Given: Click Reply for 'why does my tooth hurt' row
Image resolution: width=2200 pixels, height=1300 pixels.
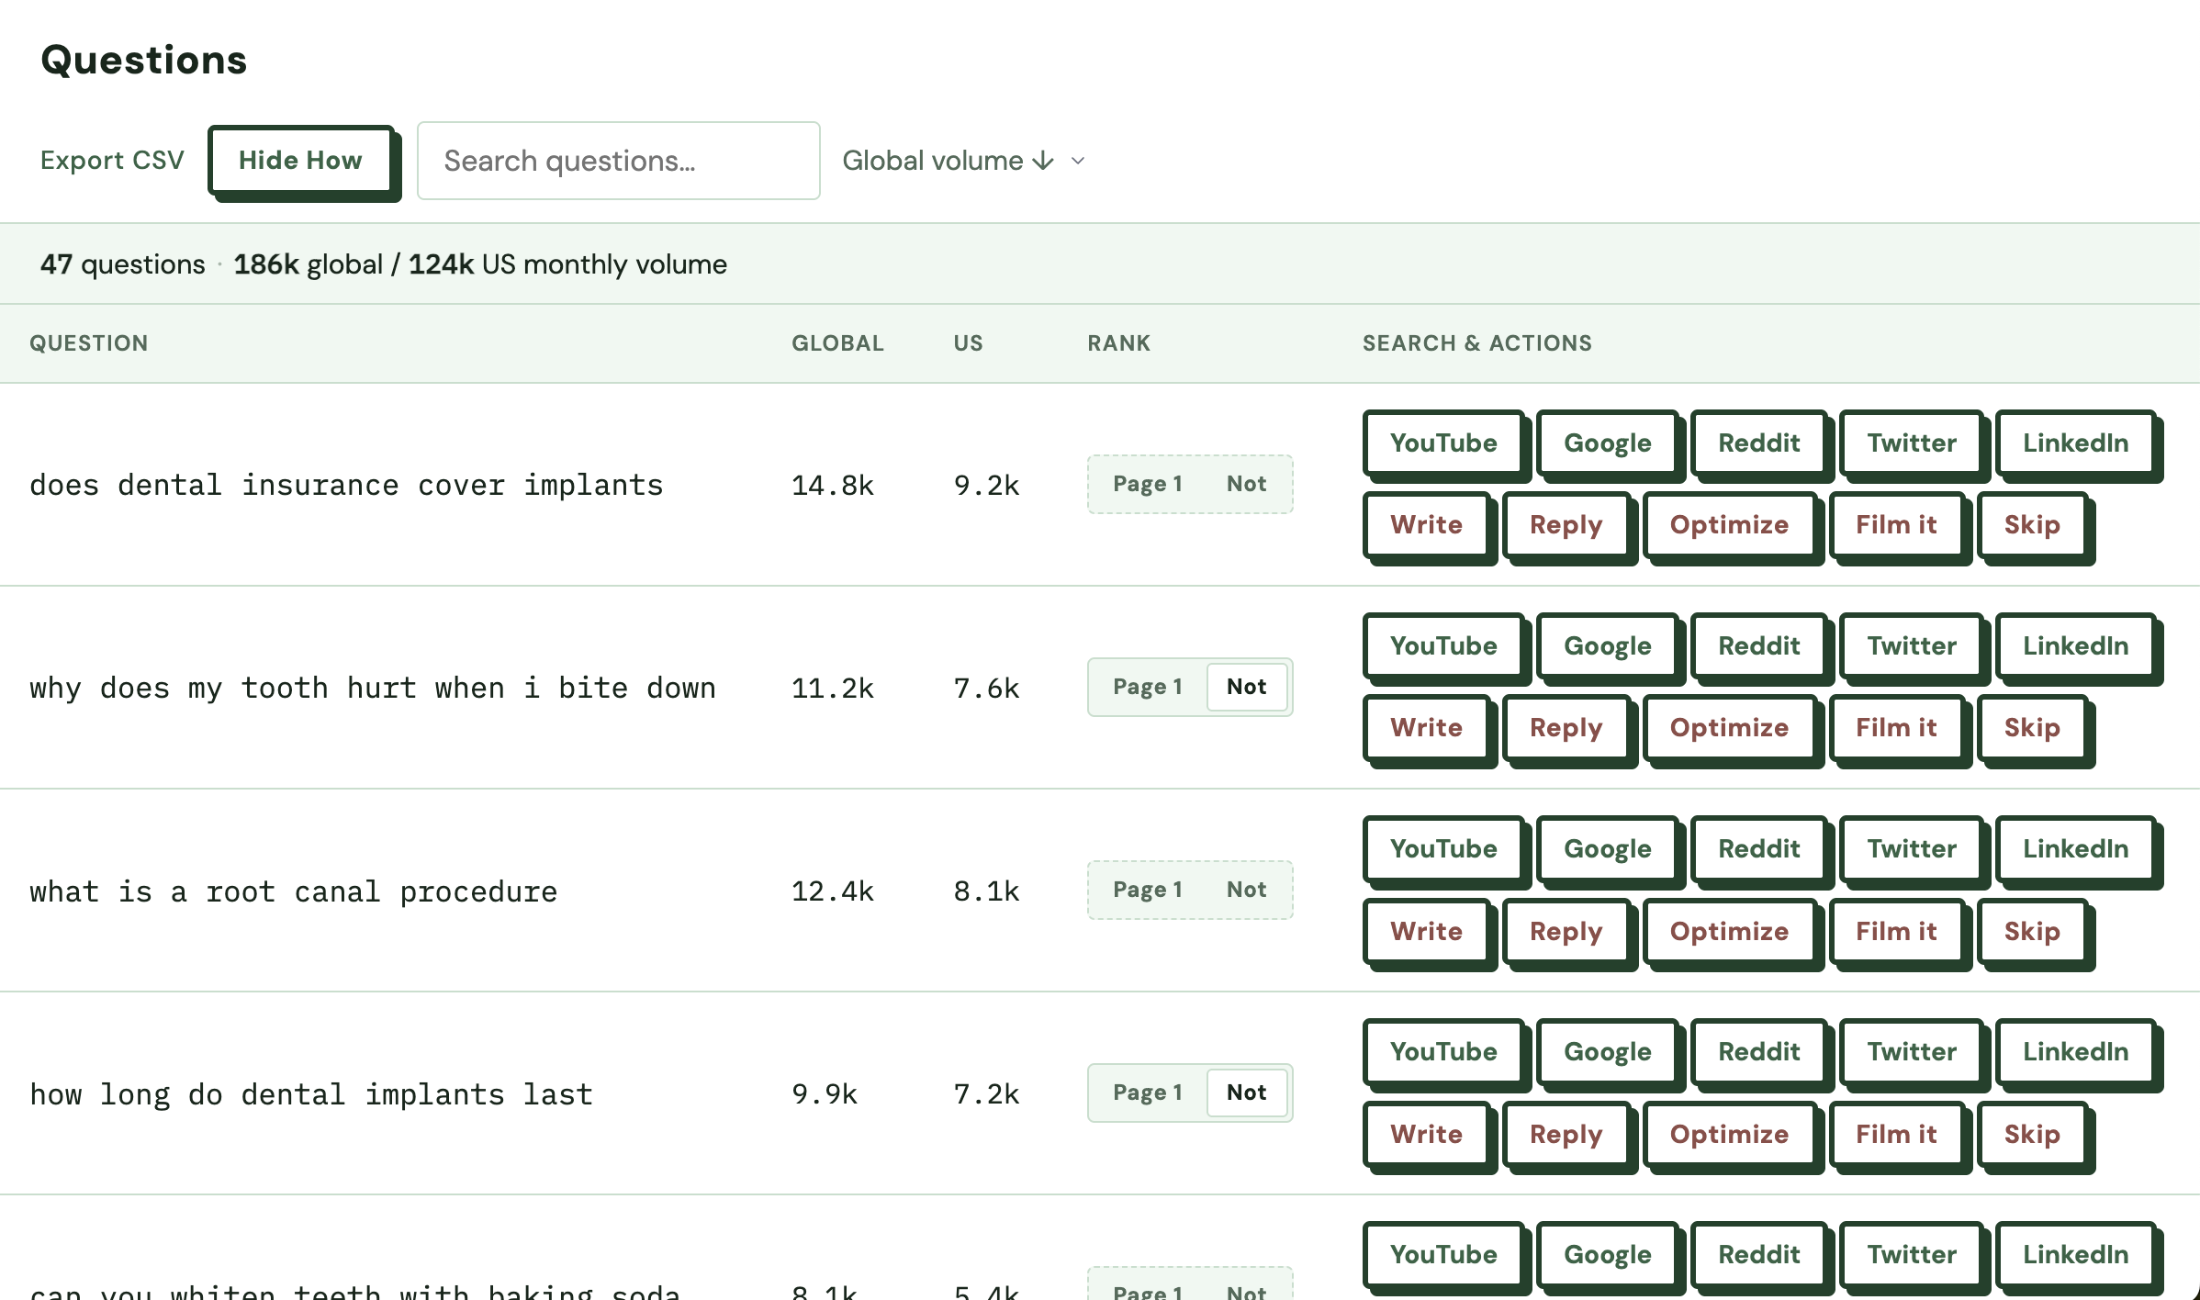Looking at the screenshot, I should (1566, 727).
